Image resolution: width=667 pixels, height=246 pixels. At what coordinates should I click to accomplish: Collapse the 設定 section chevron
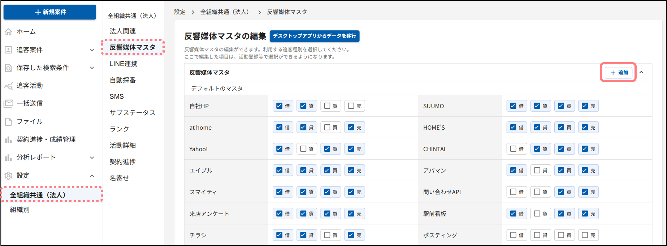click(92, 176)
